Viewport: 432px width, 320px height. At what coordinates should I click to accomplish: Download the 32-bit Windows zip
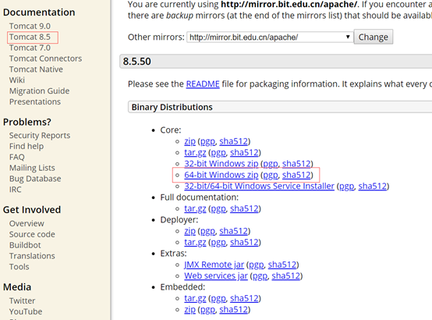point(221,164)
